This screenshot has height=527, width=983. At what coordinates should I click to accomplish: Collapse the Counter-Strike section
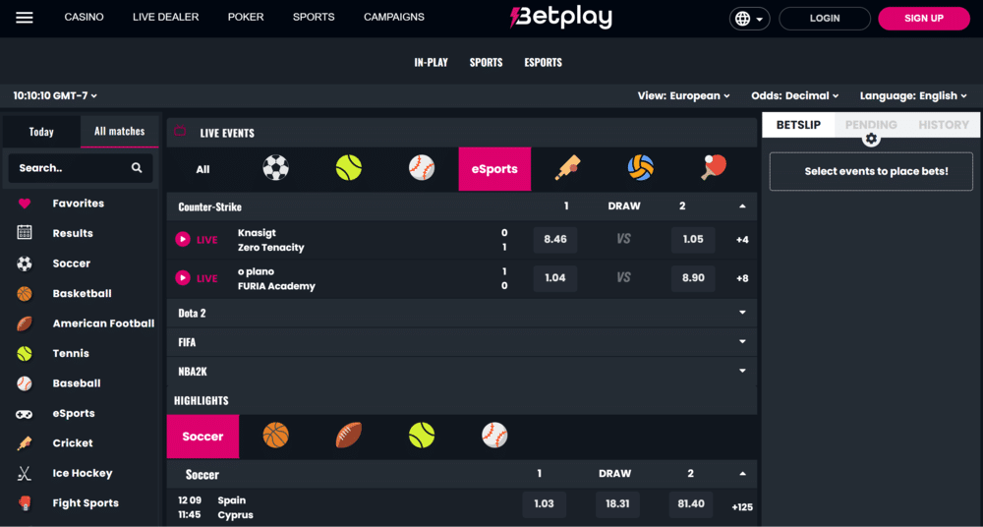(x=743, y=206)
